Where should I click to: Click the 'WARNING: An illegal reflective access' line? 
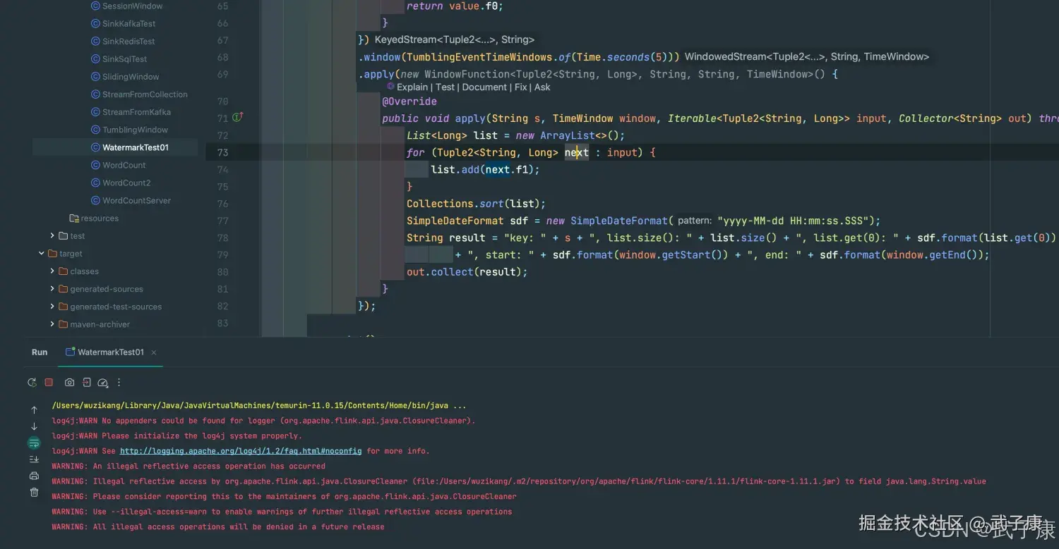[189, 467]
